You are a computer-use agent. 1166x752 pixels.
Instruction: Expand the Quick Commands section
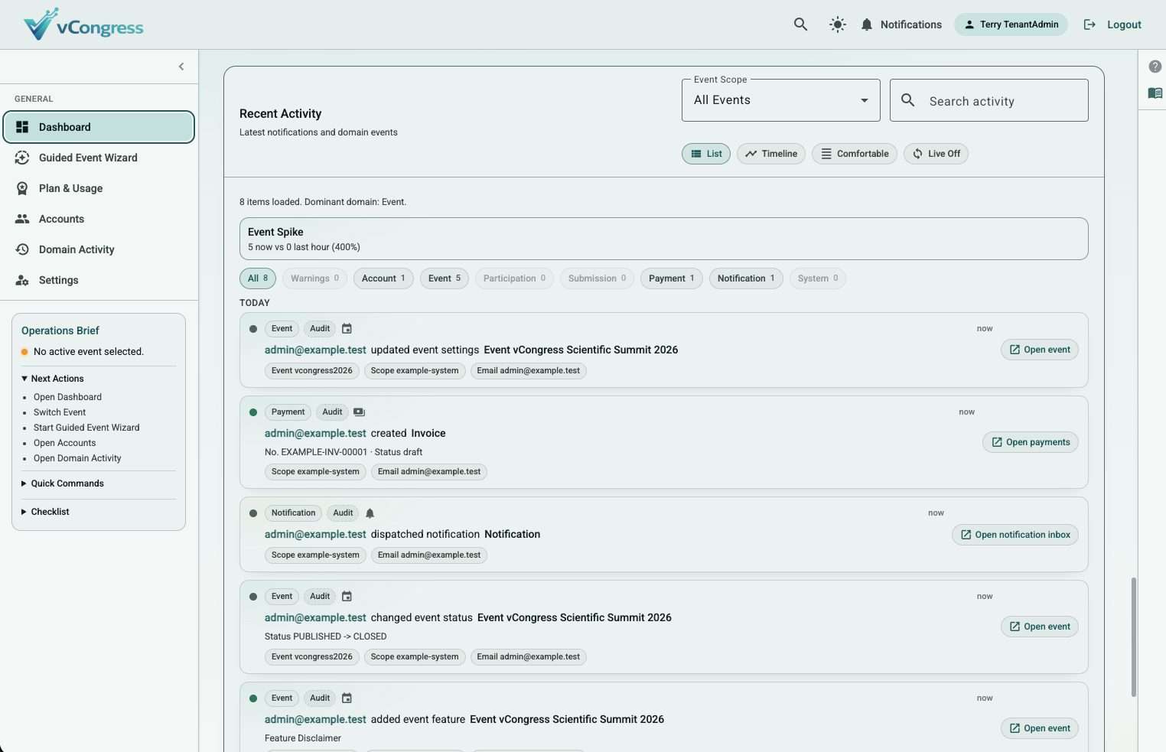pyautogui.click(x=63, y=483)
